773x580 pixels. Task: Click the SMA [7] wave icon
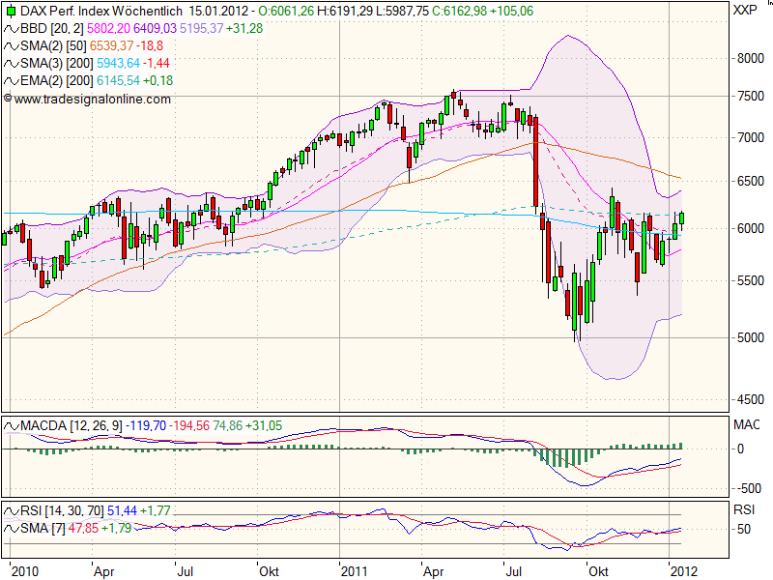tap(11, 528)
